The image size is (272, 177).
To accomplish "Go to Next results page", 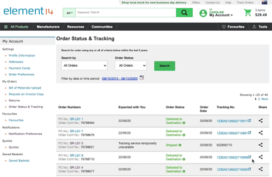I will [x=265, y=99].
